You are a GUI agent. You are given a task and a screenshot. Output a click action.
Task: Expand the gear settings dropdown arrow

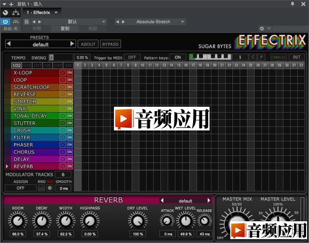[x=269, y=29]
